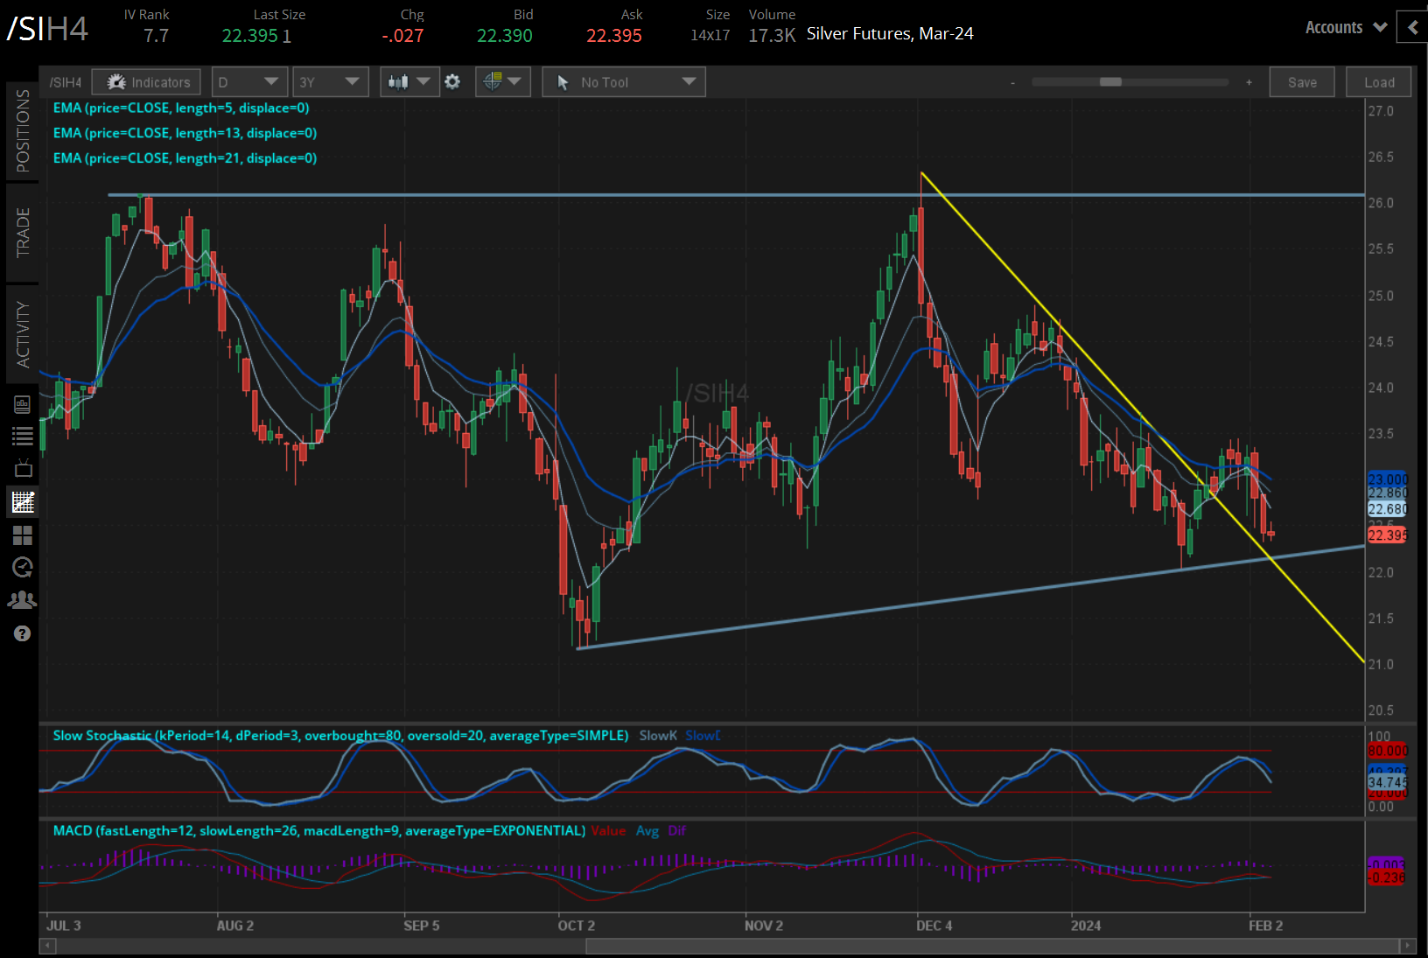Open the Accounts dropdown
This screenshot has width=1428, height=958.
(x=1344, y=27)
